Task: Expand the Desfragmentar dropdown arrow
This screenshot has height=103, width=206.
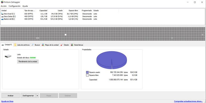Action: click(x=37, y=96)
